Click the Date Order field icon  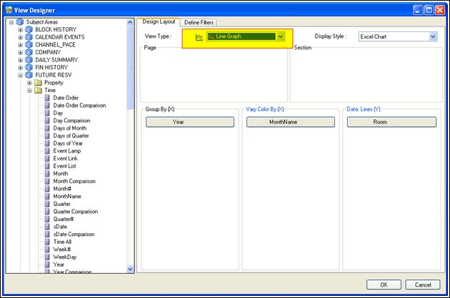pyautogui.click(x=47, y=98)
